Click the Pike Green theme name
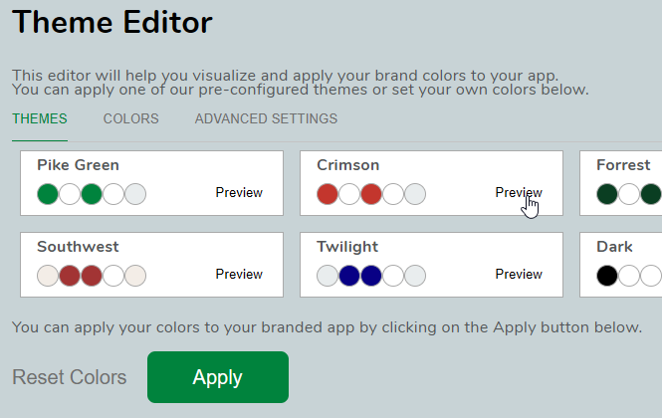This screenshot has height=418, width=662. (x=78, y=165)
